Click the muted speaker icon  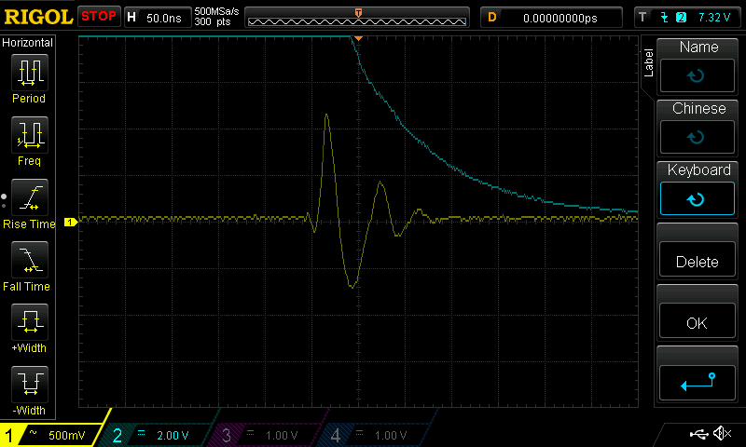(722, 433)
